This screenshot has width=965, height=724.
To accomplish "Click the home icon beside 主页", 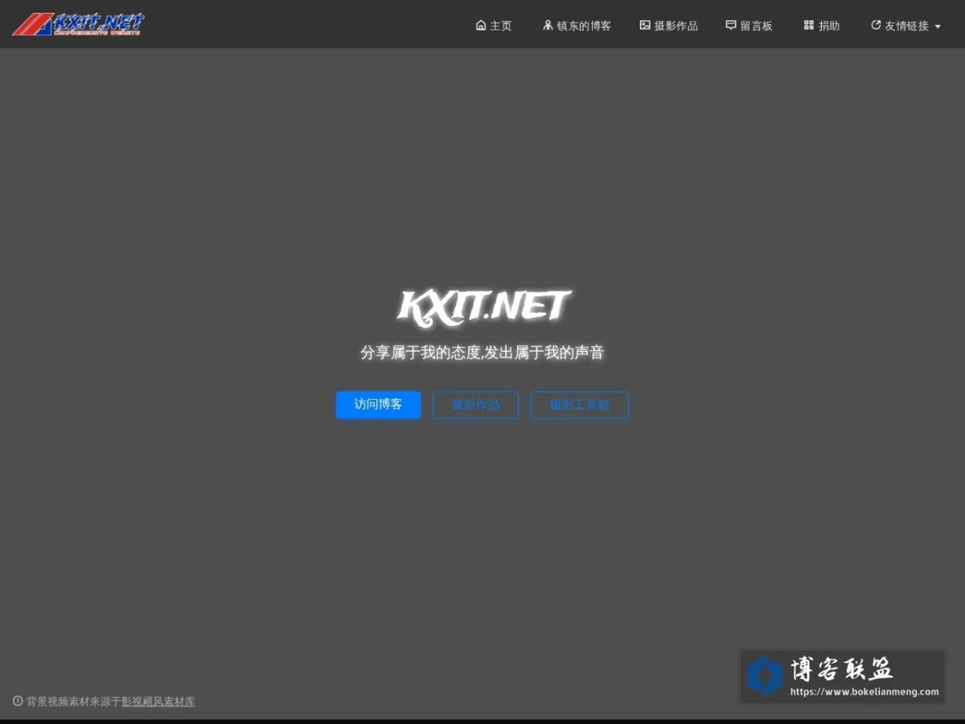I will [481, 25].
